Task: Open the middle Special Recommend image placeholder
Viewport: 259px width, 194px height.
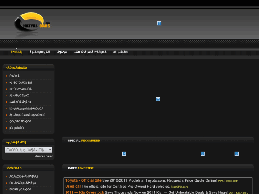Action: click(x=203, y=154)
